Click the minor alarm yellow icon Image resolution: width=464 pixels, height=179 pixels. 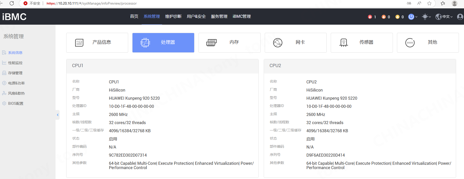tap(397, 17)
